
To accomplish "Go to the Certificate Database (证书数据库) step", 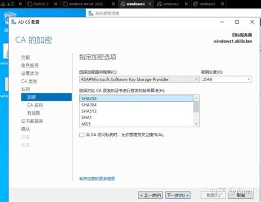I will pyautogui.click(x=32, y=121).
